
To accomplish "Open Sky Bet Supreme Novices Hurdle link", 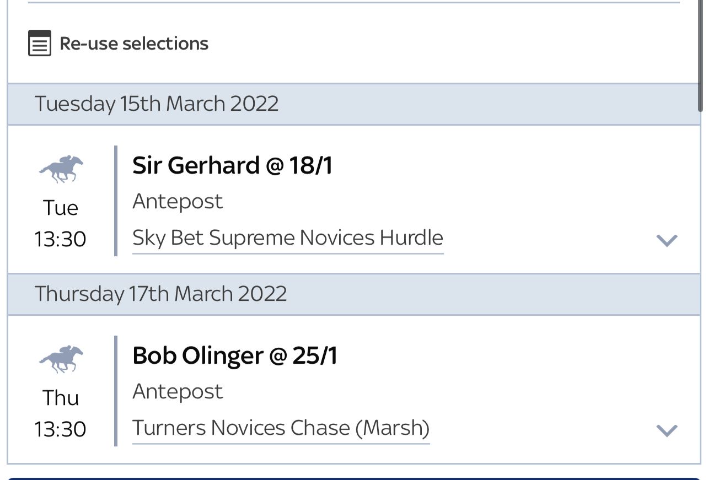I will 287,238.
